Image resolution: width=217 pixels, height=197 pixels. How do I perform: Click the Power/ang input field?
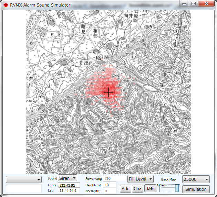click(114, 178)
